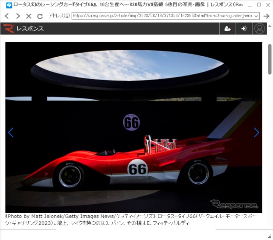Stop page loading with the X icon
This screenshot has height=240, width=273.
click(29, 16)
